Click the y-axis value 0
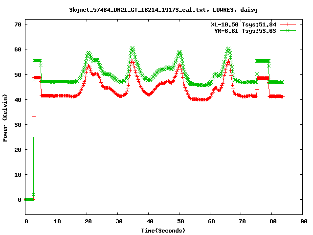The image size is (313, 235). coord(20,200)
